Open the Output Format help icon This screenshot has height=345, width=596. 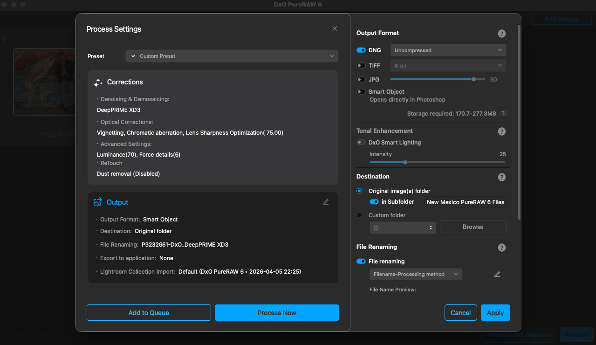click(x=501, y=34)
